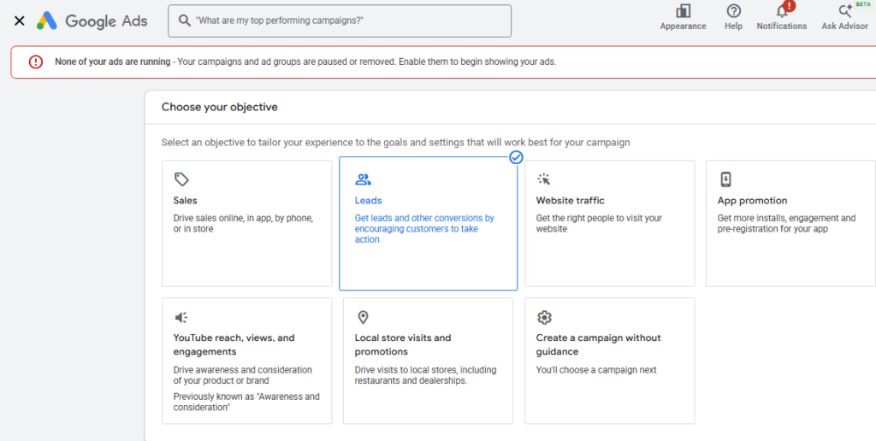Click the red alert exclamation icon

point(36,62)
